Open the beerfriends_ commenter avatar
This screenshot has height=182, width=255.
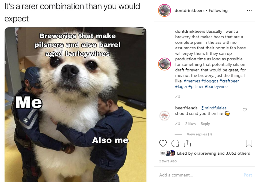164,116
